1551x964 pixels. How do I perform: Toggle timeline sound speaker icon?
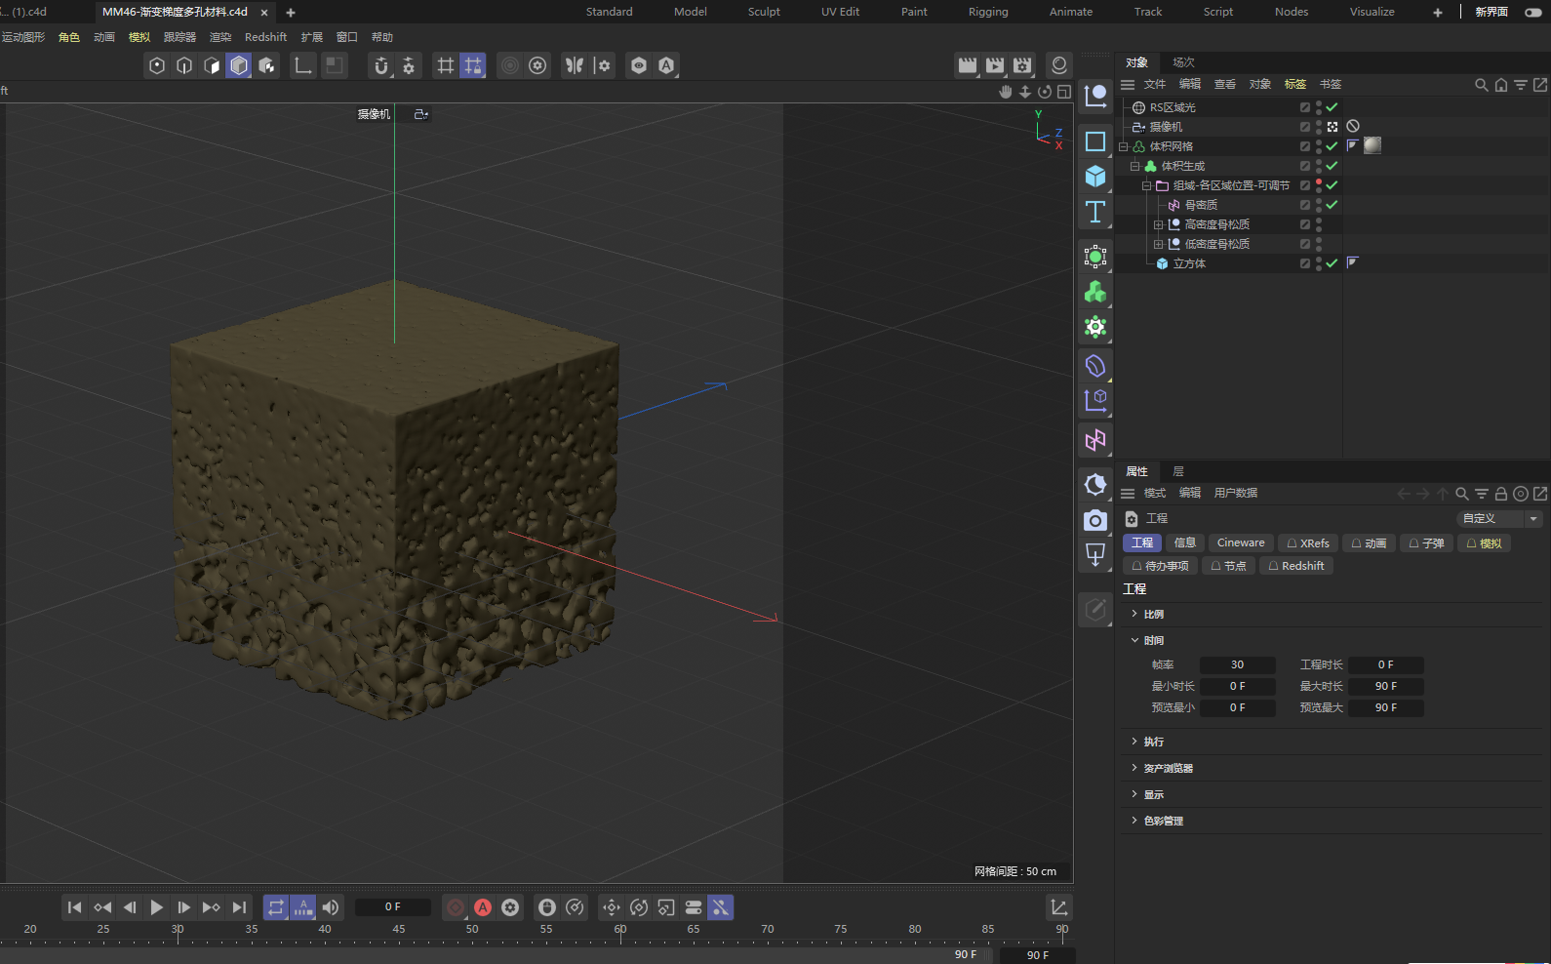(331, 907)
